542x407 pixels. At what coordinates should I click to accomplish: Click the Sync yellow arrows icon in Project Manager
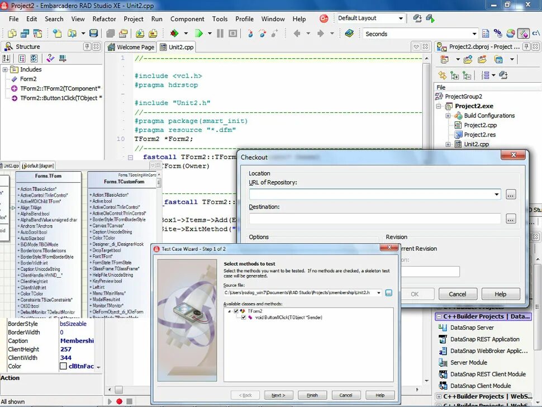click(x=442, y=75)
